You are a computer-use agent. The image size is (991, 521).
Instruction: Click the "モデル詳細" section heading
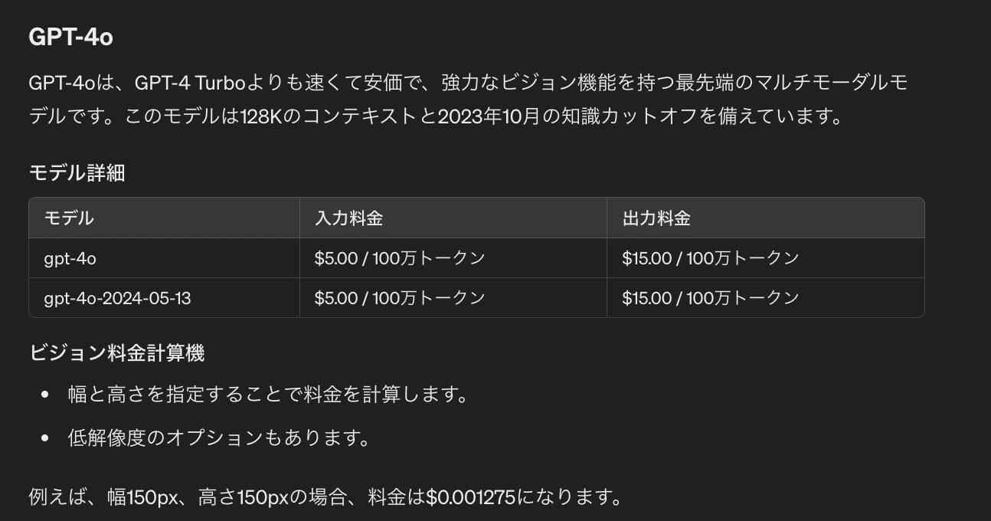point(77,173)
